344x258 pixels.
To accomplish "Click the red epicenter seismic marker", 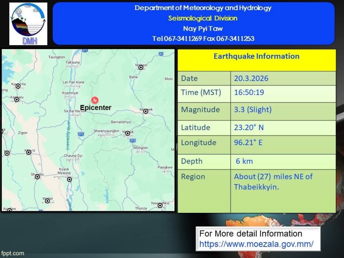I will point(95,100).
